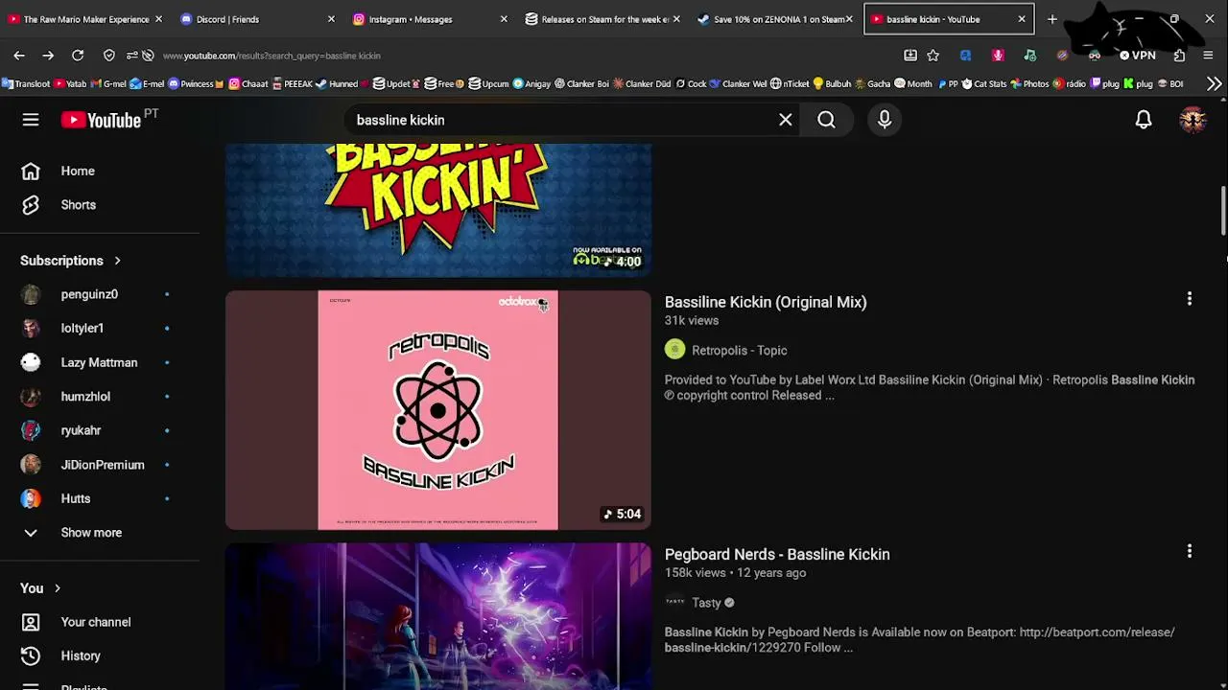Open the Retropolis - Topic channel link
The width and height of the screenshot is (1228, 690).
(x=739, y=351)
